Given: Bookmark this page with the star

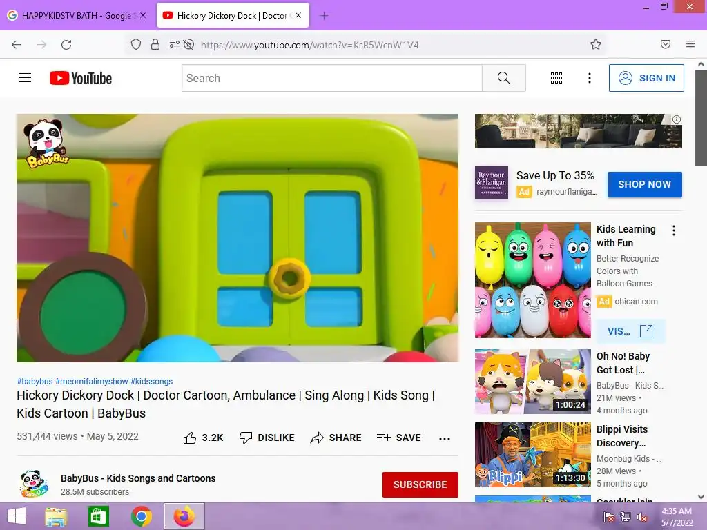Looking at the screenshot, I should tap(596, 44).
